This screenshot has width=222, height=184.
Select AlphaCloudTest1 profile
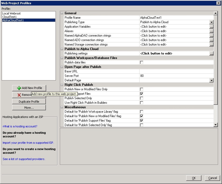pyautogui.click(x=29, y=20)
